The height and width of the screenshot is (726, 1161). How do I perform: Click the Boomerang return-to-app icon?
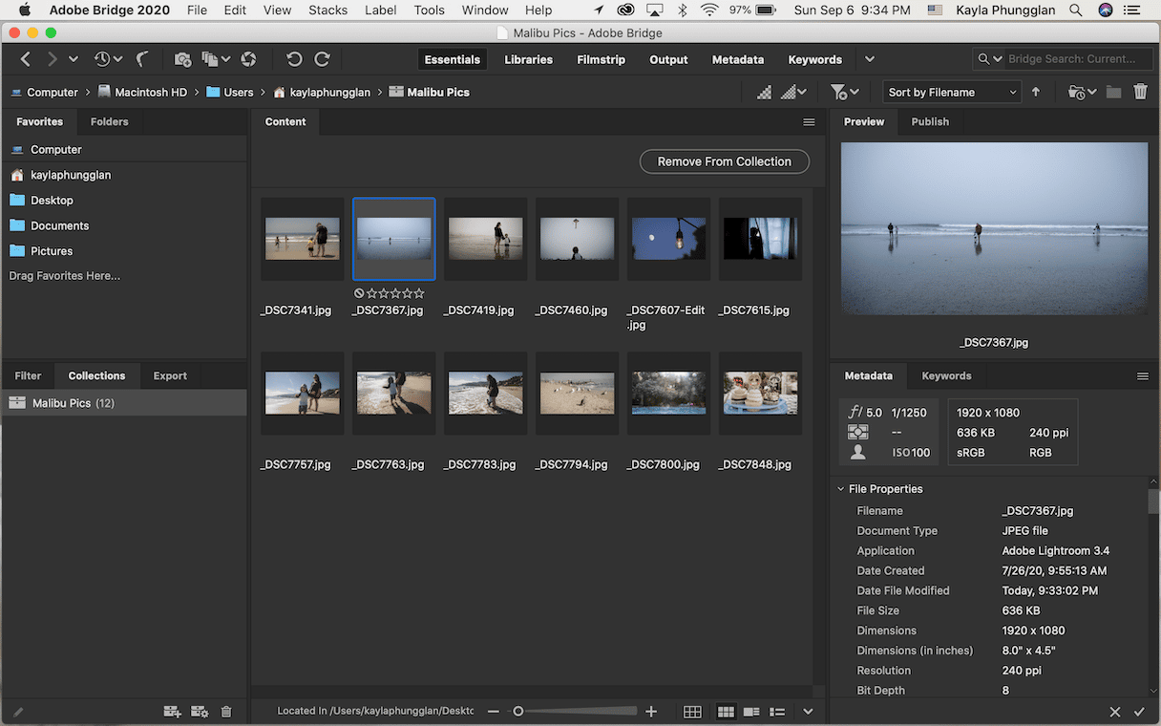[142, 59]
